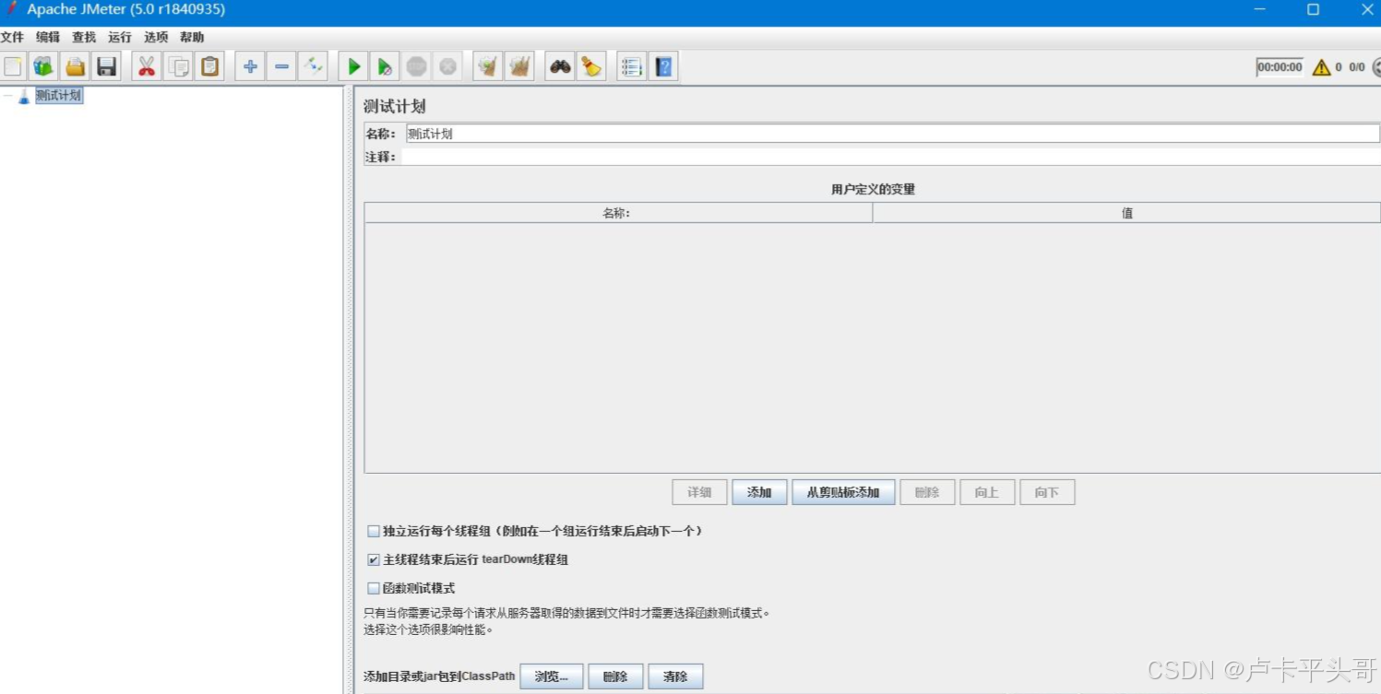Open the 查找 menu

(84, 38)
